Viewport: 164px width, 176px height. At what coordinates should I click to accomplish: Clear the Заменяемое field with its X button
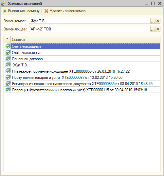[x=158, y=21]
